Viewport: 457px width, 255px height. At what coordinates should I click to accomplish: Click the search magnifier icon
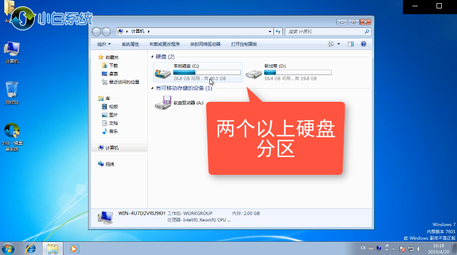tap(367, 31)
